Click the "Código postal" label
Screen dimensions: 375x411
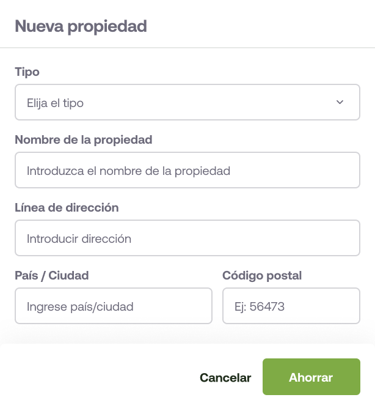point(262,275)
